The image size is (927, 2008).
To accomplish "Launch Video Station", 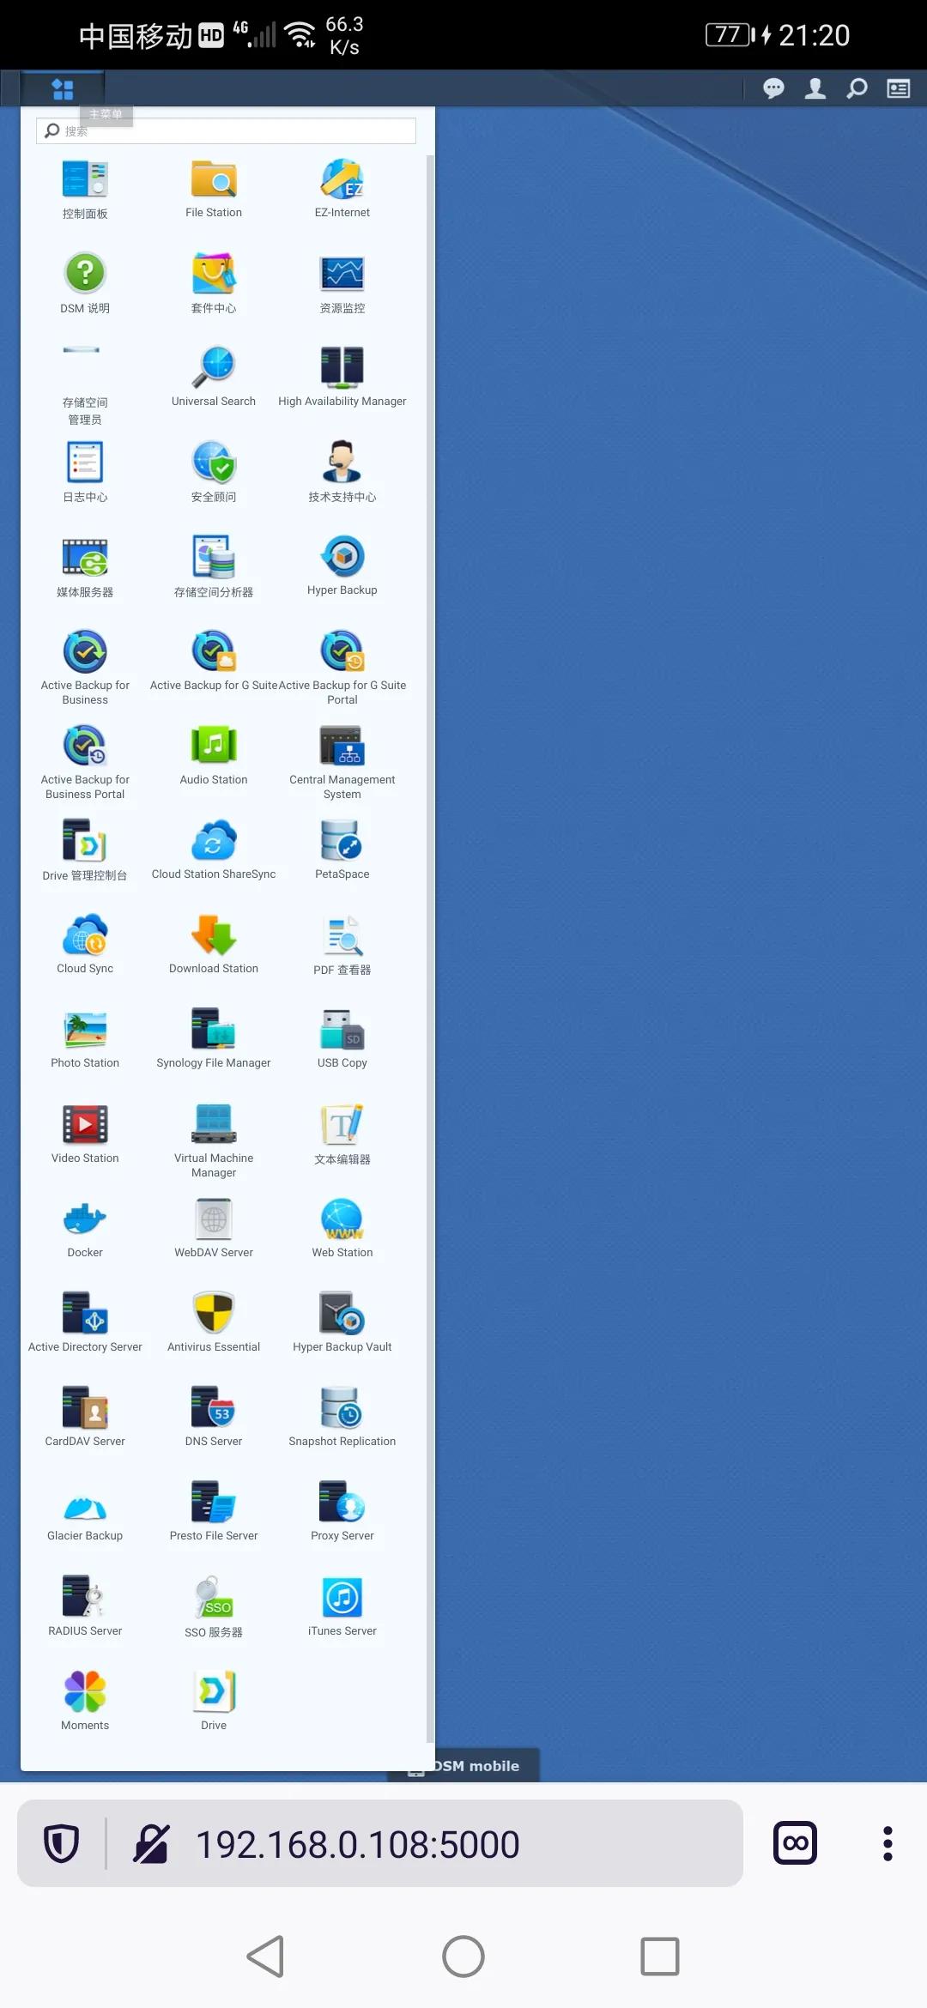I will (x=85, y=1134).
